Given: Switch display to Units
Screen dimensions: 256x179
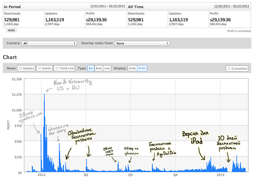Looking at the screenshot, I should tap(132, 68).
